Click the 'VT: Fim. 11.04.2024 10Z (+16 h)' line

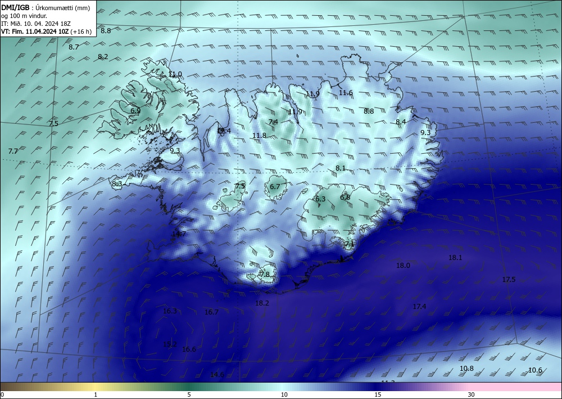(x=46, y=32)
